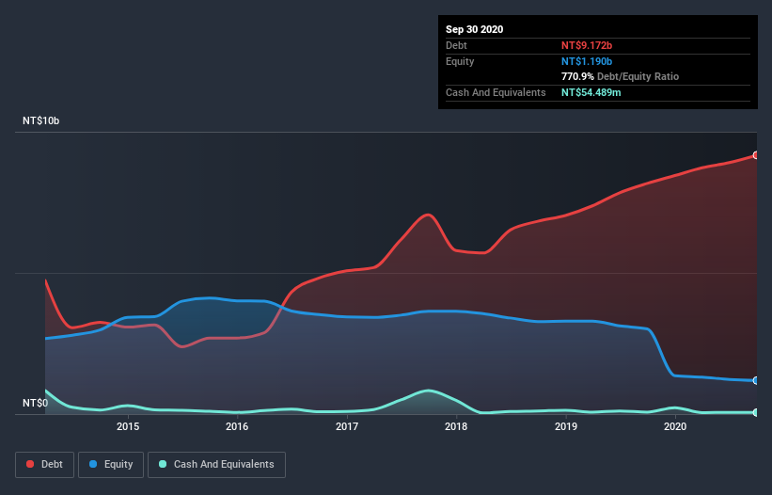The height and width of the screenshot is (495, 772).
Task: Click the 2018 axis label
Action: (456, 426)
